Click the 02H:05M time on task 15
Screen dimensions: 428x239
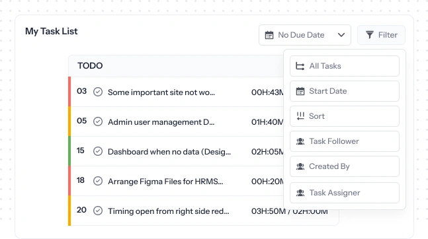(x=267, y=152)
